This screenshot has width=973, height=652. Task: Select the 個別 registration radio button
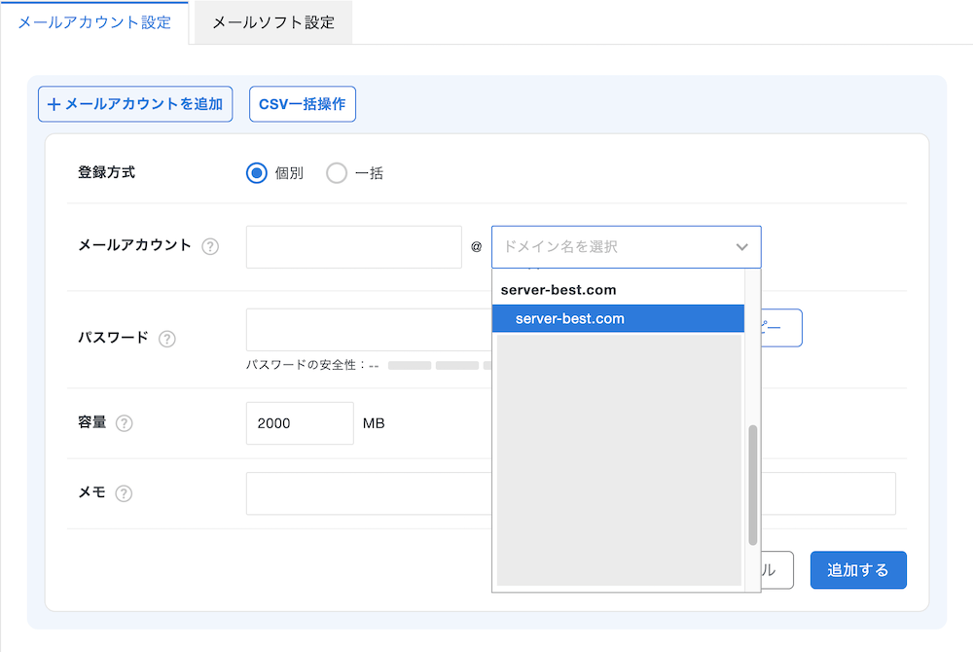256,173
